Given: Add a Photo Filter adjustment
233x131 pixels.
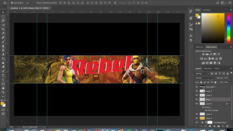Looking at the screenshot, I should point(213,59).
